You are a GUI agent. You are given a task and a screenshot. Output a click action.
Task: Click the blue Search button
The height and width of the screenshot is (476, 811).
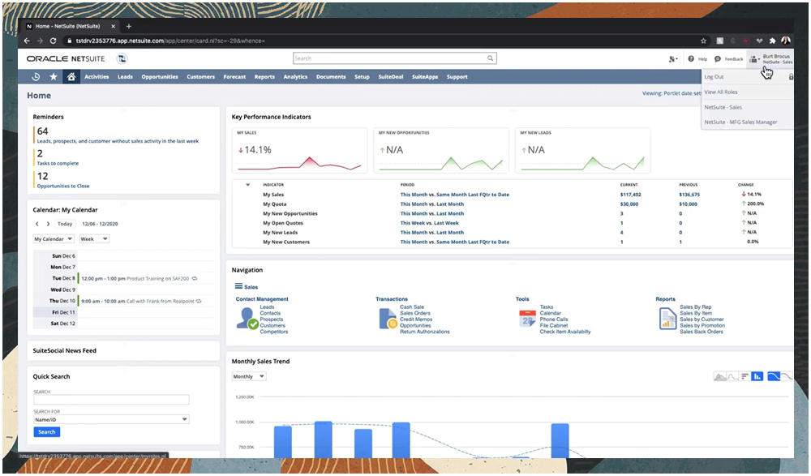(x=46, y=432)
